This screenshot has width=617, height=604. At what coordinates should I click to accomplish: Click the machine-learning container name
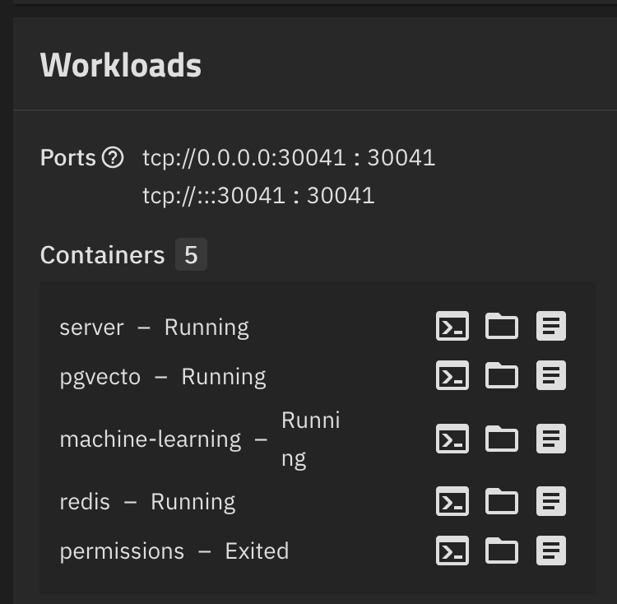pos(151,439)
